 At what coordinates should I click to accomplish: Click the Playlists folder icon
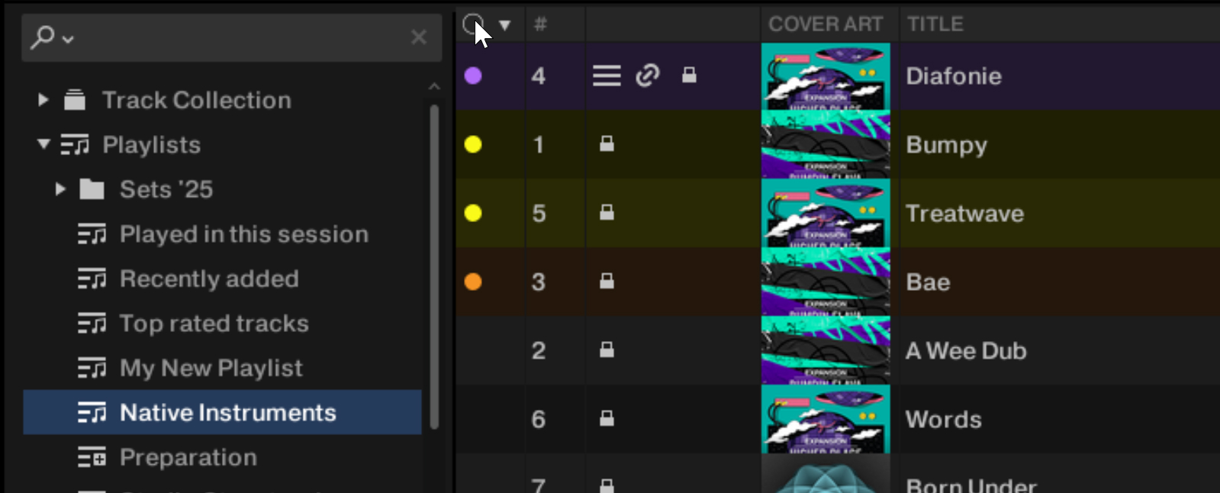pos(75,144)
